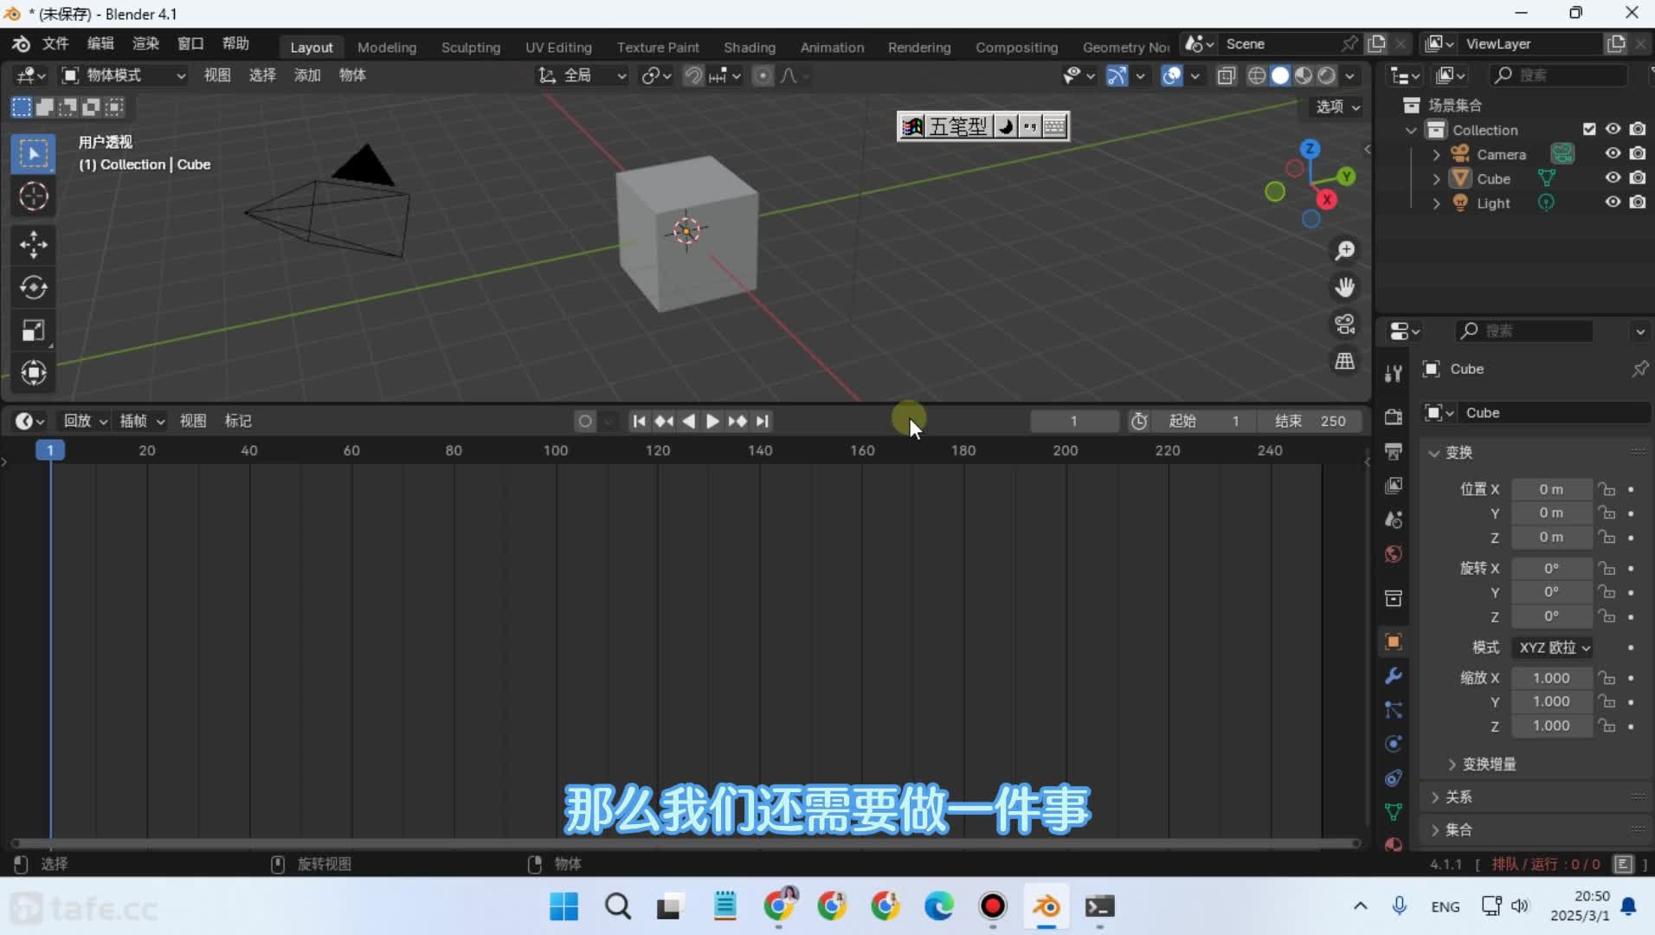Toggle the Collection exclude checkbox
1655x935 pixels.
1589,129
